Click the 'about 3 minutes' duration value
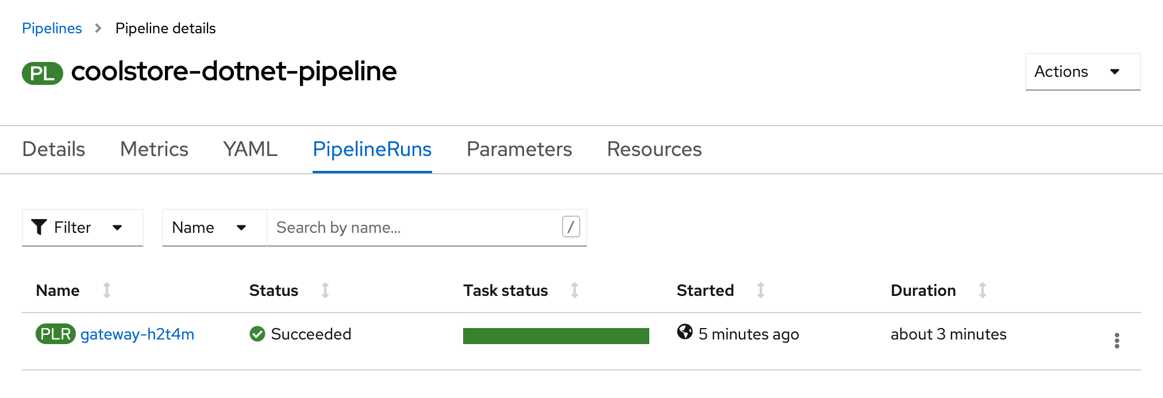 click(949, 334)
